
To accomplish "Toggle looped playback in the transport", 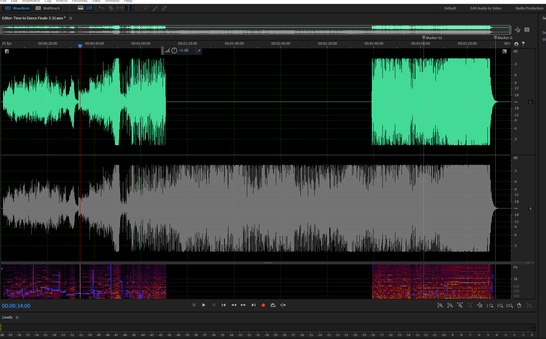I will [x=273, y=305].
